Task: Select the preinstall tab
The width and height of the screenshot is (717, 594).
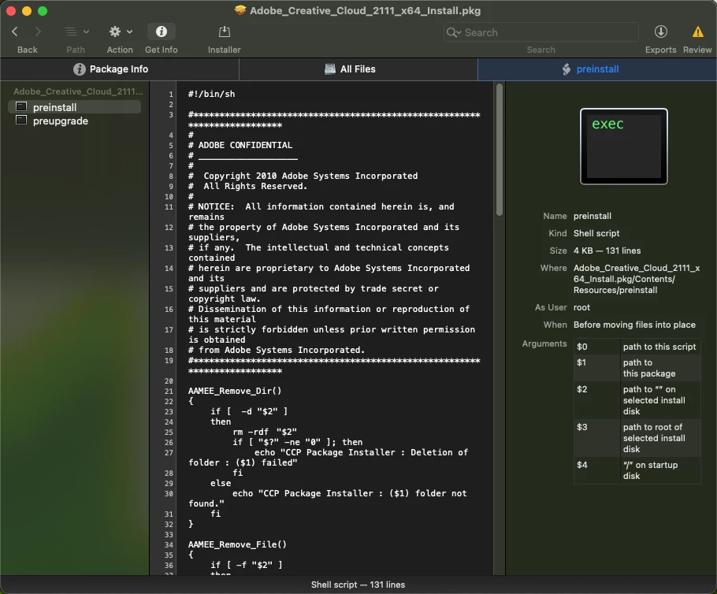Action: (x=597, y=69)
